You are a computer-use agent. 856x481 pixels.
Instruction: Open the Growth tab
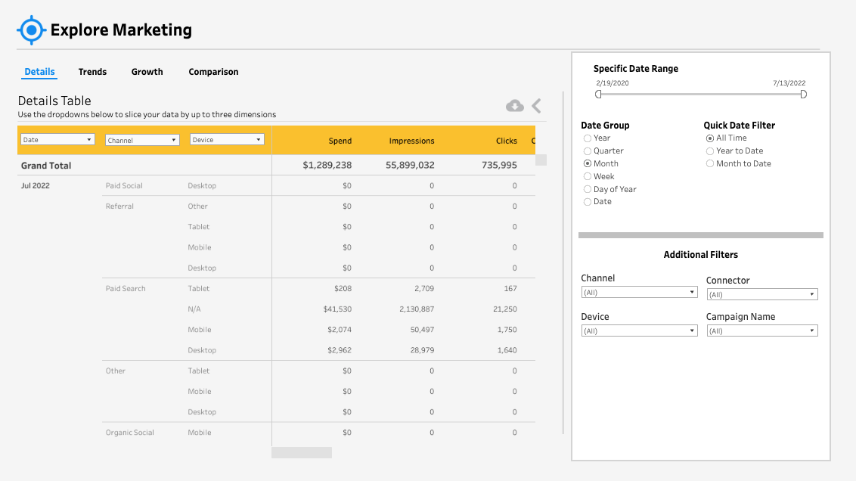click(147, 72)
